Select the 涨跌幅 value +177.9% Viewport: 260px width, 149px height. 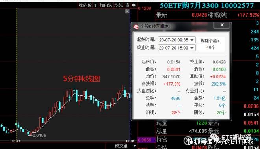pyautogui.click(x=172, y=84)
